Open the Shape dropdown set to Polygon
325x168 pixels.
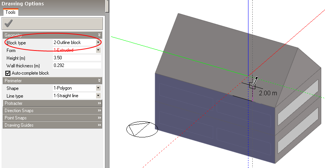click(98, 88)
